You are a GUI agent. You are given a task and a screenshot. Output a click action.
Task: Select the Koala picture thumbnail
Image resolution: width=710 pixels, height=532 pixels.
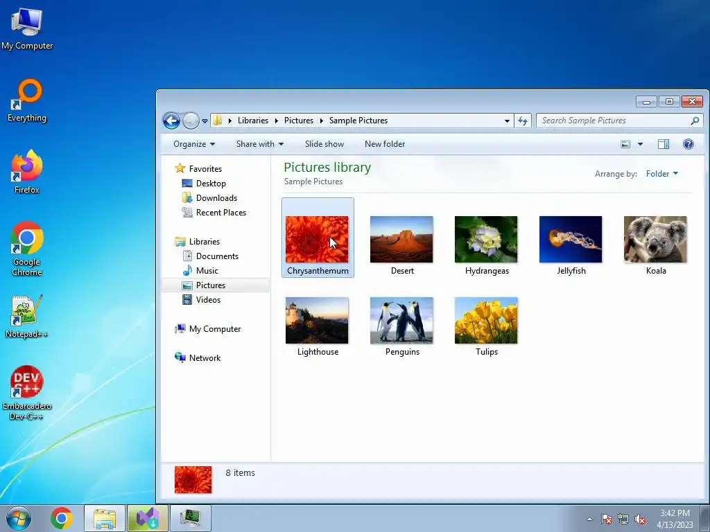pos(655,239)
